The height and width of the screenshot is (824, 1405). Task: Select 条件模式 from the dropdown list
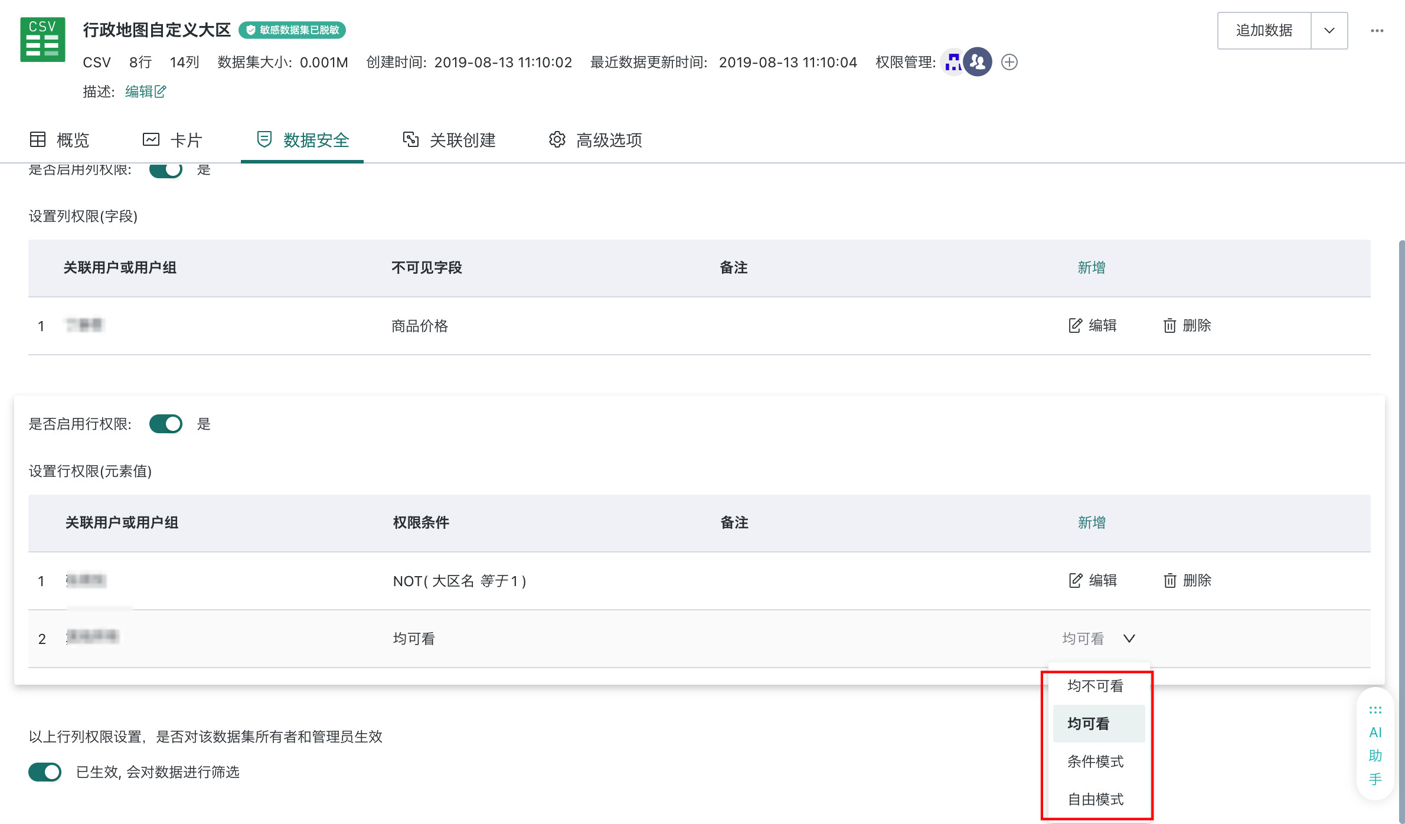pyautogui.click(x=1095, y=761)
